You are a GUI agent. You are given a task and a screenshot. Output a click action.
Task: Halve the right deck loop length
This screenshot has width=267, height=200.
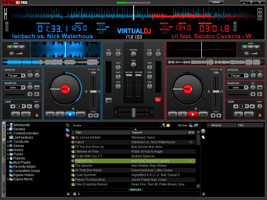[236, 107]
